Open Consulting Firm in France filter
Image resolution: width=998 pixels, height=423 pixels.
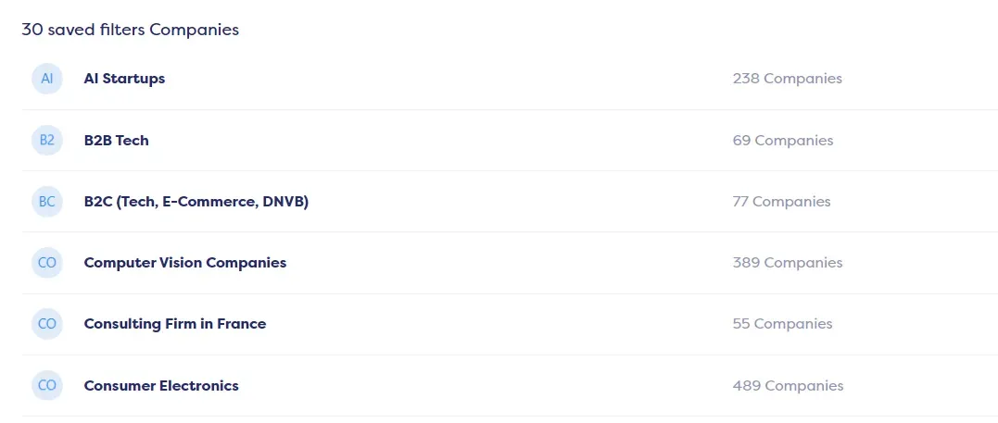[x=174, y=324]
